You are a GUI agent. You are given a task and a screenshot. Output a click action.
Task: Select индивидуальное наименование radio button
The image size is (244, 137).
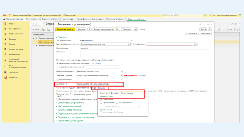pos(58,67)
